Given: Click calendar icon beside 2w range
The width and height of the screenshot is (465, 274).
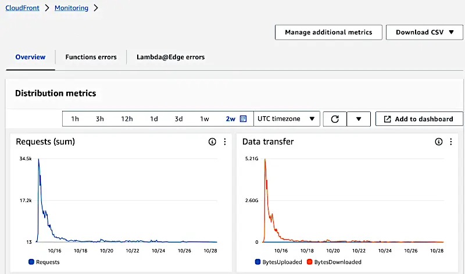Looking at the screenshot, I should pyautogui.click(x=244, y=119).
